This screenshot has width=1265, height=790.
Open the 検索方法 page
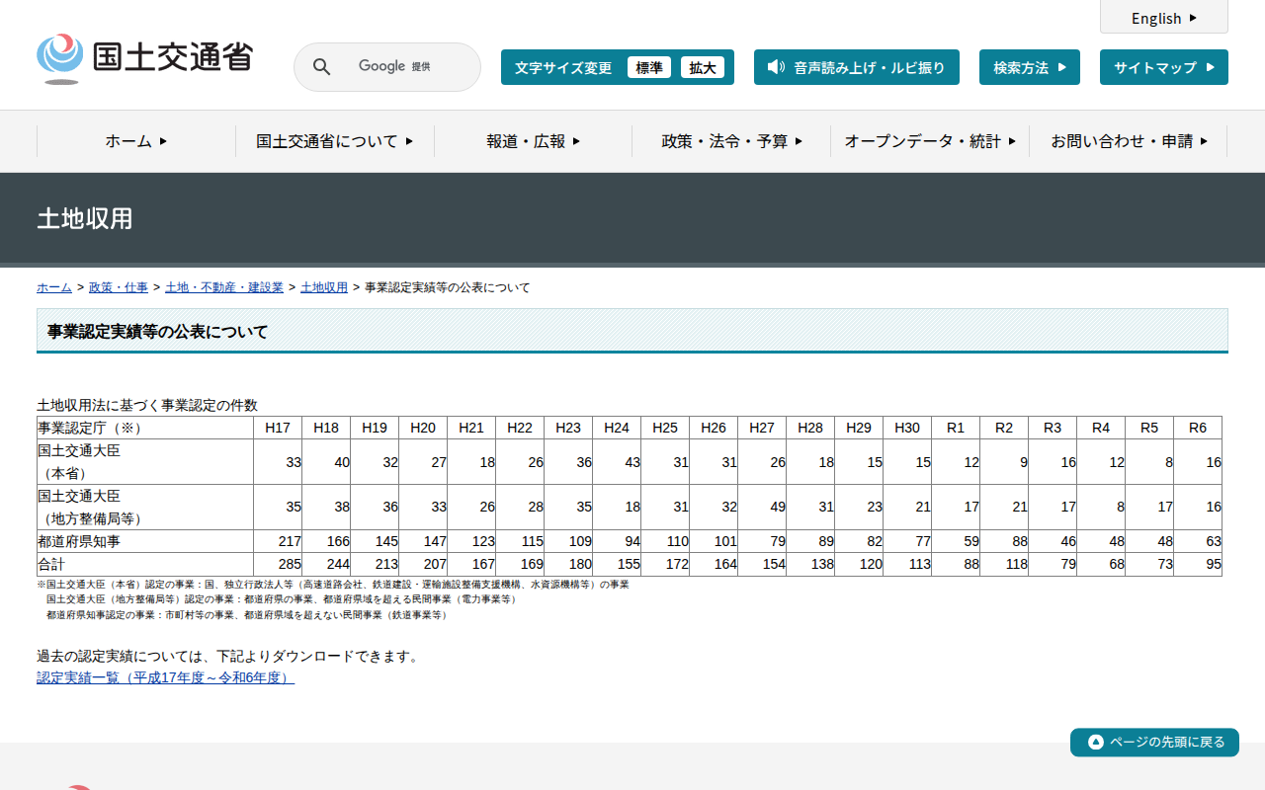(1029, 67)
